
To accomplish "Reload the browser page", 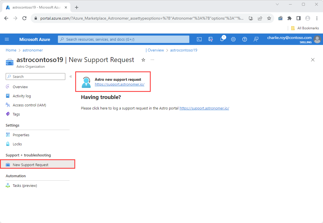I will click(24, 18).
